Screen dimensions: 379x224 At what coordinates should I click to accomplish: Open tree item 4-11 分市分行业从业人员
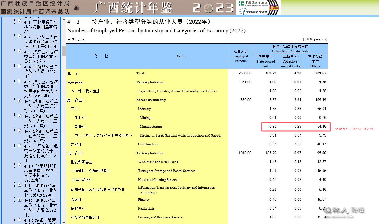(x=41, y=190)
